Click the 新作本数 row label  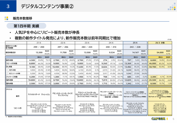[10, 60]
